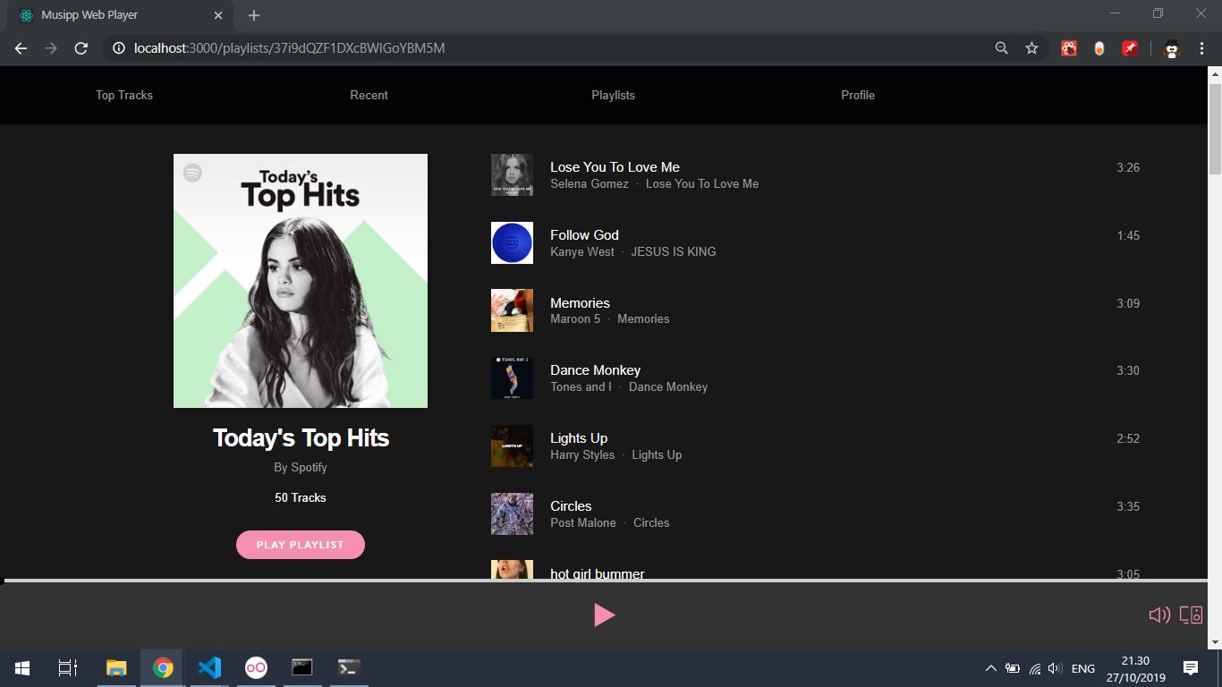Click the Chrome icon in taskbar

[x=163, y=668]
